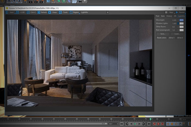Image resolution: width=191 pixels, height=127 pixels.
Task: Toggle the Y axis lock in Cinema 4D toolbar
Action: point(14,1)
